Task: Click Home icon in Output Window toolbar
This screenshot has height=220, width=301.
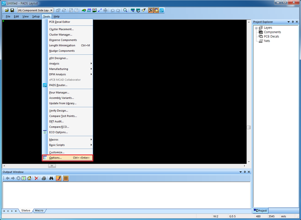Action: (x=29, y=178)
